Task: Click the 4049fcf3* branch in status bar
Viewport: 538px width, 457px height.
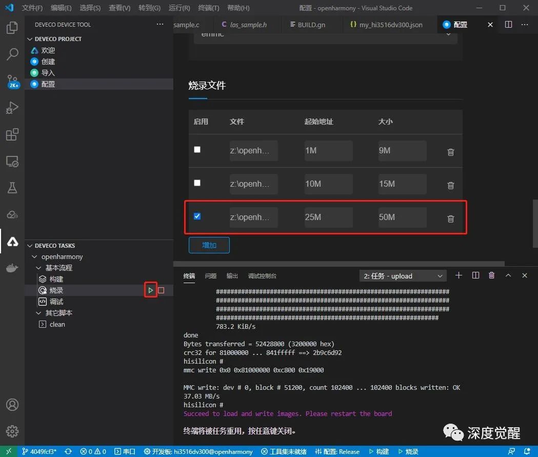Action: pos(39,451)
